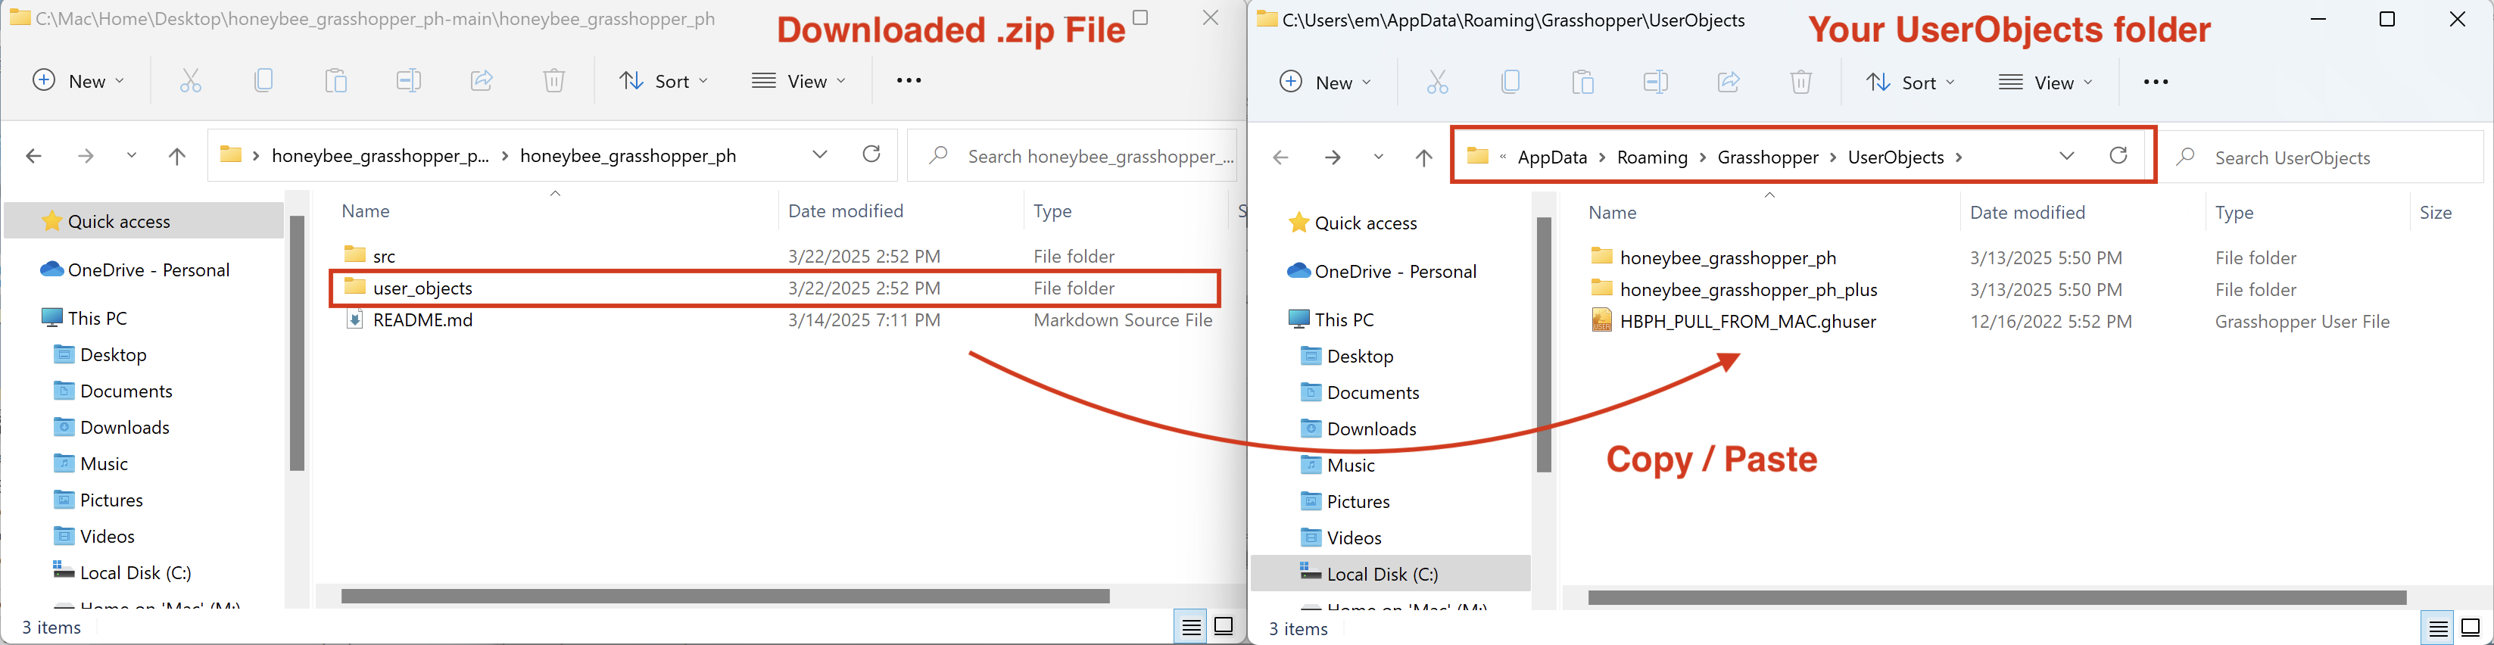Switch left window to details view icon
Viewport: 2494px width, 645px height.
[1192, 627]
